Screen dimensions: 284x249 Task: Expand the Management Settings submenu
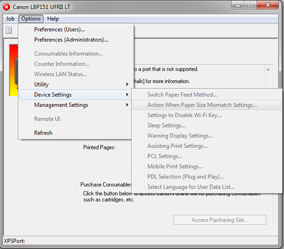tap(75, 105)
